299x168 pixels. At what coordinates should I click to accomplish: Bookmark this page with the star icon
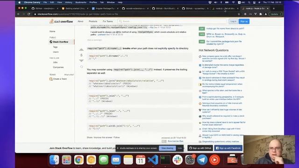239,14
